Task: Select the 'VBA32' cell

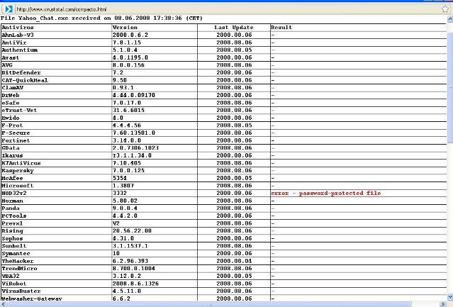Action: point(56,276)
